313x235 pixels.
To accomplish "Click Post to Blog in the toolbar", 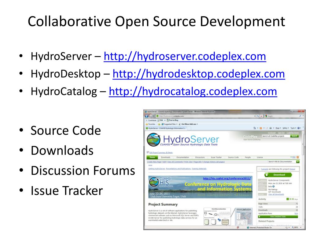I will tap(172, 120).
